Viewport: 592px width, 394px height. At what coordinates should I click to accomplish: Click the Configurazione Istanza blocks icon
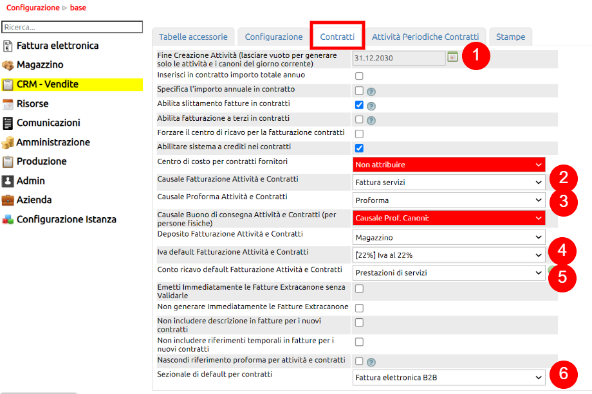pyautogui.click(x=8, y=219)
